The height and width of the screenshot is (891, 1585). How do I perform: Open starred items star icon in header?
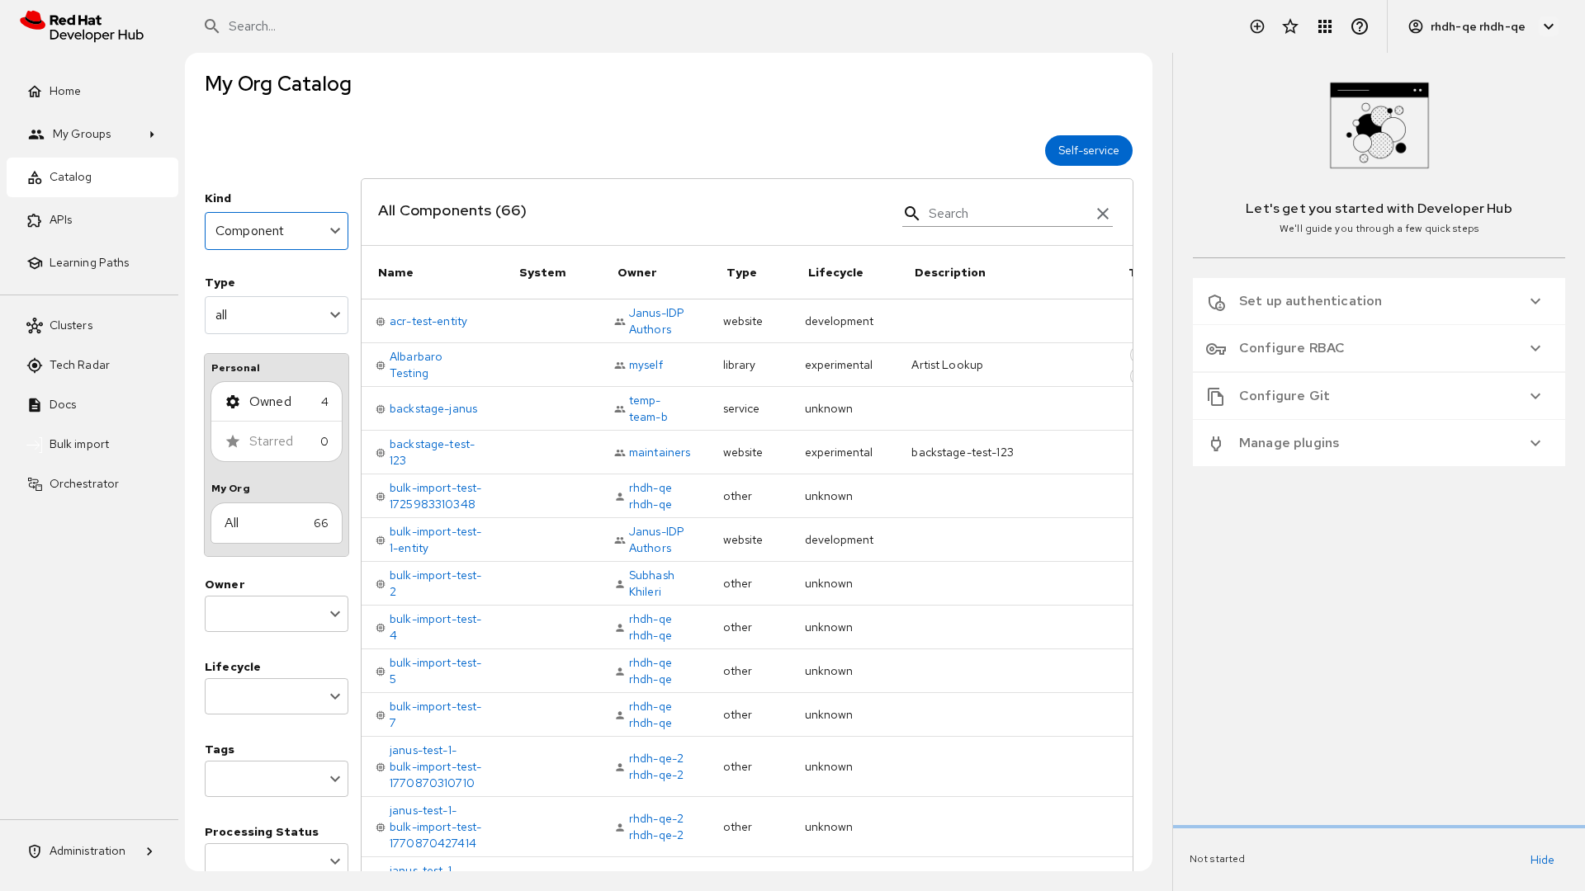click(x=1290, y=26)
